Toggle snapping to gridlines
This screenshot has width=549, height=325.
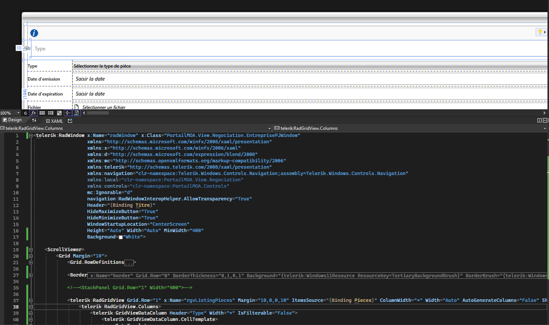tap(51, 113)
